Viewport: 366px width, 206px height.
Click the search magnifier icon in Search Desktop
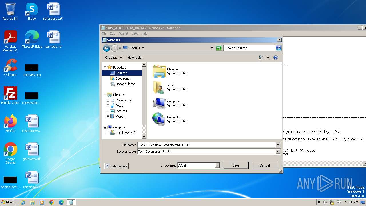(x=278, y=48)
